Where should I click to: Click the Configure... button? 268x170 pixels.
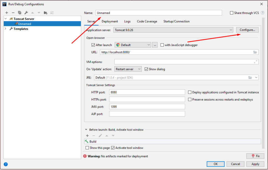click(x=247, y=30)
